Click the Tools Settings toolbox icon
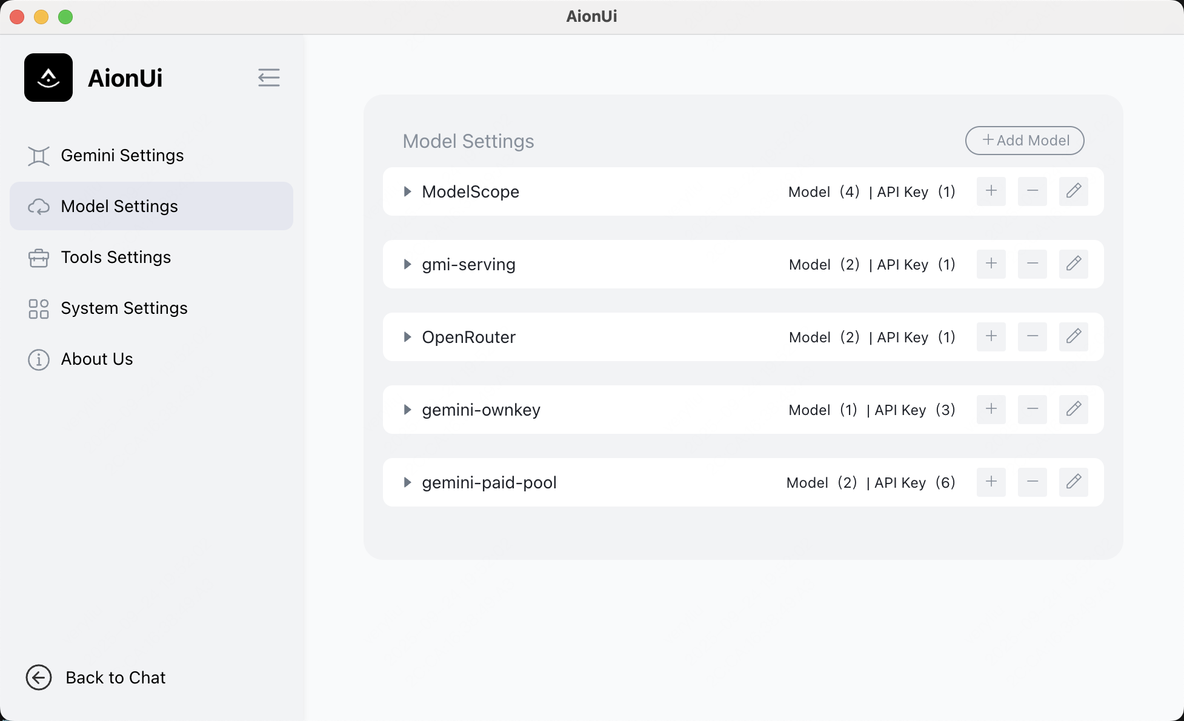 [x=39, y=257]
